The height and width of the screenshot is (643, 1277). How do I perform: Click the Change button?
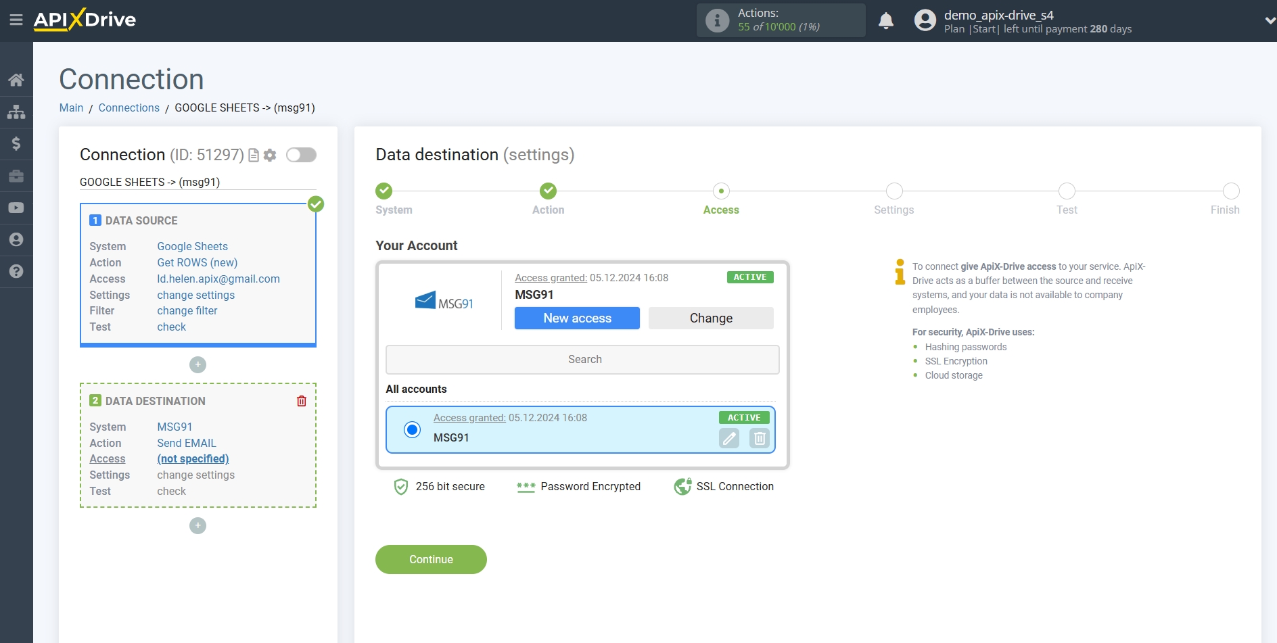tap(711, 318)
